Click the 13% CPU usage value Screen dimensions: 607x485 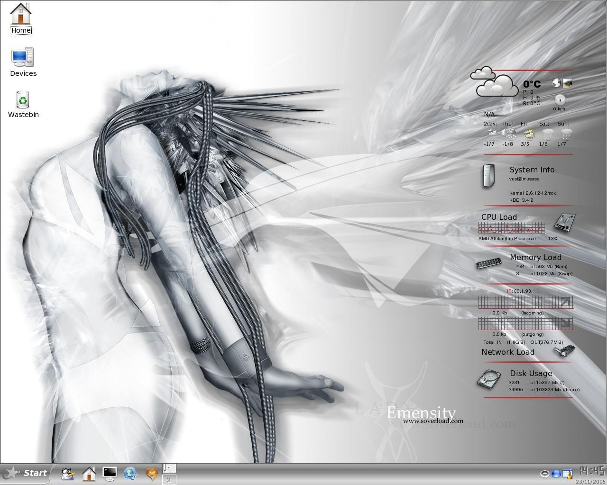tap(553, 239)
